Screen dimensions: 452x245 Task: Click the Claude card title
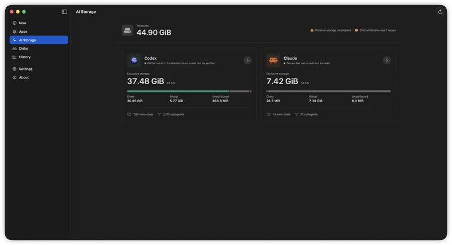click(x=290, y=58)
